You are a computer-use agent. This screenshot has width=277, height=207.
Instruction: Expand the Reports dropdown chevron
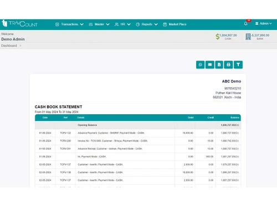pos(156,24)
